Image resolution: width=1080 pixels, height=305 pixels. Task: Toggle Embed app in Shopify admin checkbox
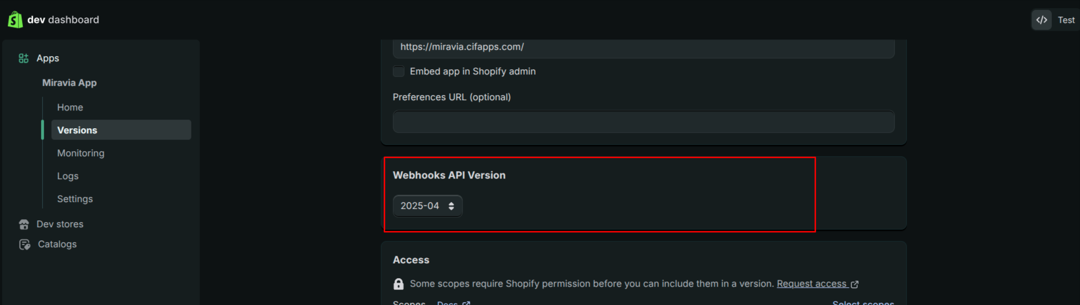[399, 72]
